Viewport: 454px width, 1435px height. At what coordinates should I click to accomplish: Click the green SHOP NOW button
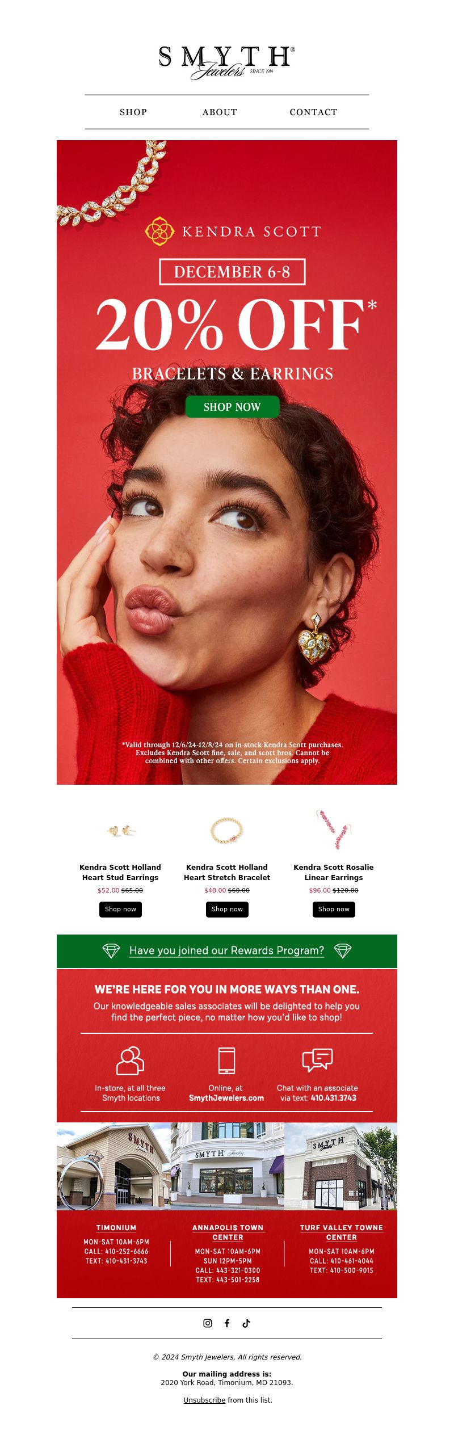coord(232,406)
